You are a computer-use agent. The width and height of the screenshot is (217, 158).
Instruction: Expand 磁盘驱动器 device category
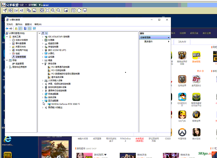tap(43, 43)
